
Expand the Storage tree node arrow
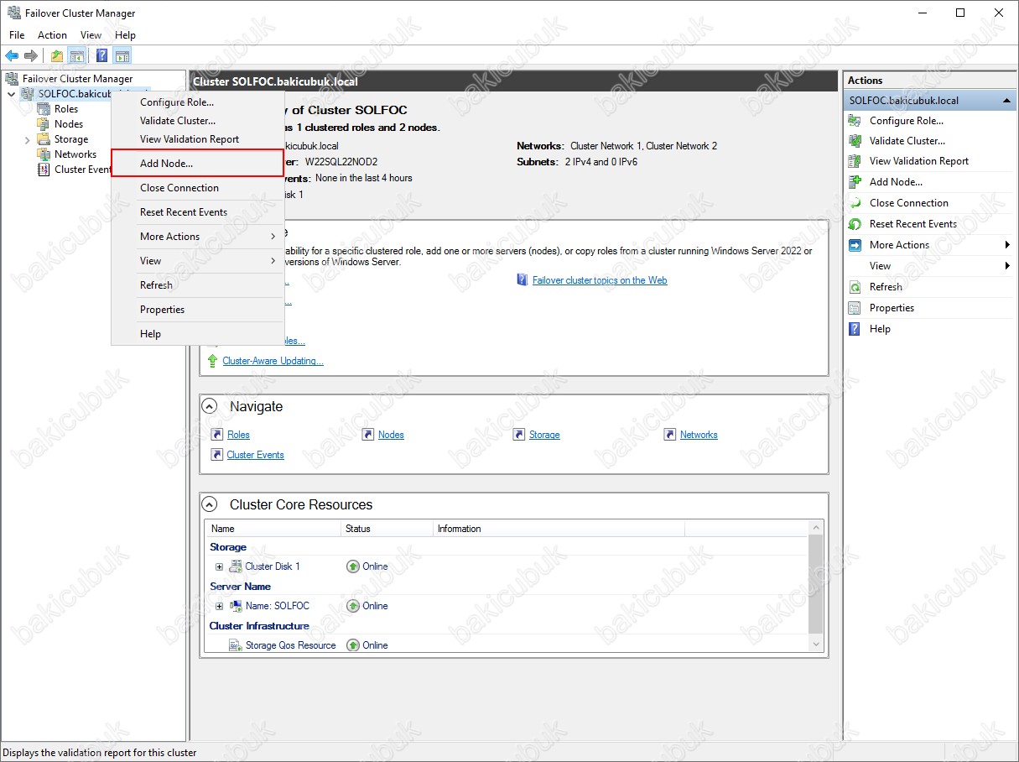click(x=27, y=139)
